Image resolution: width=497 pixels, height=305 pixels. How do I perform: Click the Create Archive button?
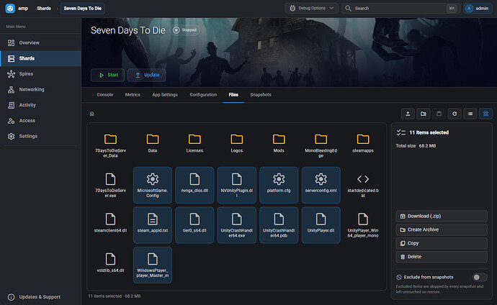tap(442, 229)
